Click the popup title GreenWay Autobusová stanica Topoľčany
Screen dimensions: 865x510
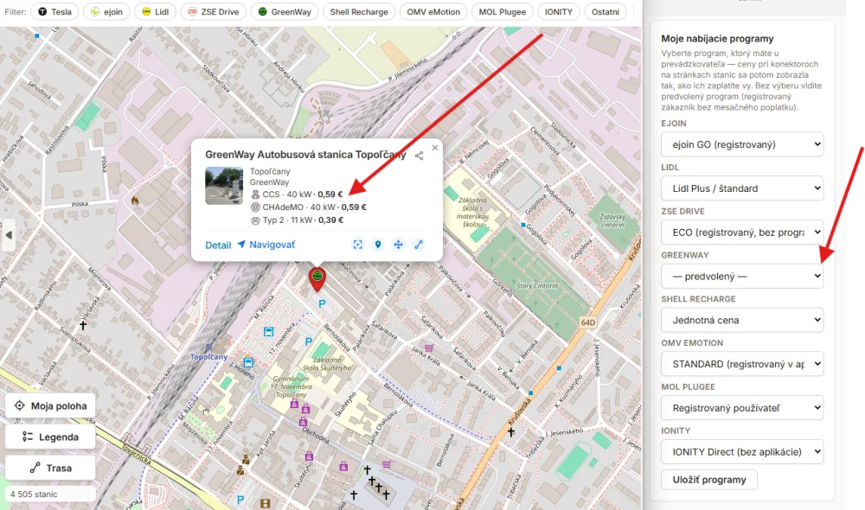click(305, 155)
